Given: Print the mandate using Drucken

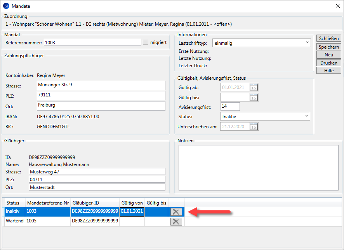Looking at the screenshot, I should pos(328,63).
